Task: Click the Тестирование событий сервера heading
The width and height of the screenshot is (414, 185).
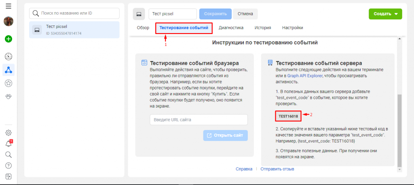Action: [319, 63]
